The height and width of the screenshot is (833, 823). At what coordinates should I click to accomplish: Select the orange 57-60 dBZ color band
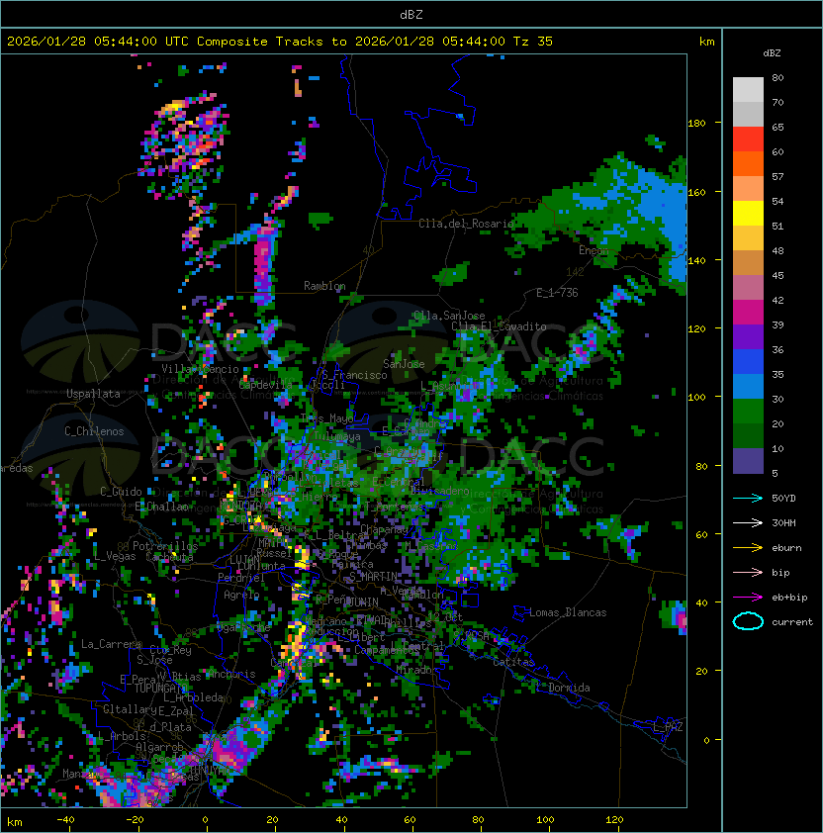[748, 164]
